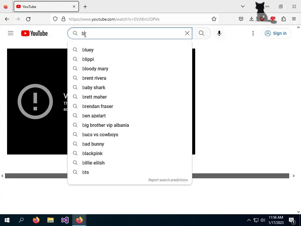Select 'brendan fraser' search suggestion

[130, 106]
